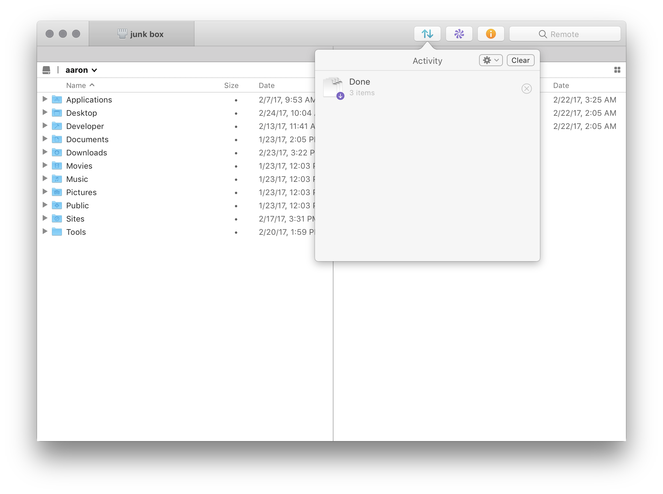
Task: Open the aaron path dropdown
Action: pyautogui.click(x=81, y=70)
